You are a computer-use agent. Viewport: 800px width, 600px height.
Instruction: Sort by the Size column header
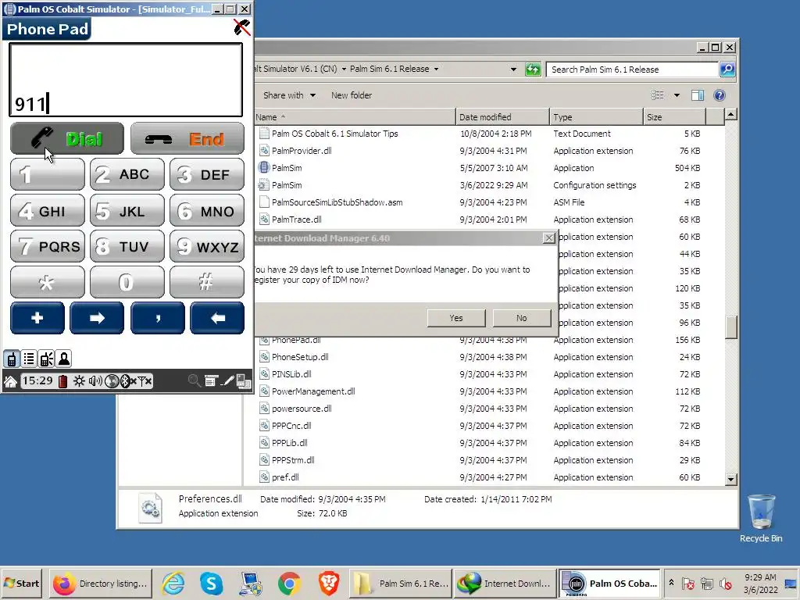(674, 117)
